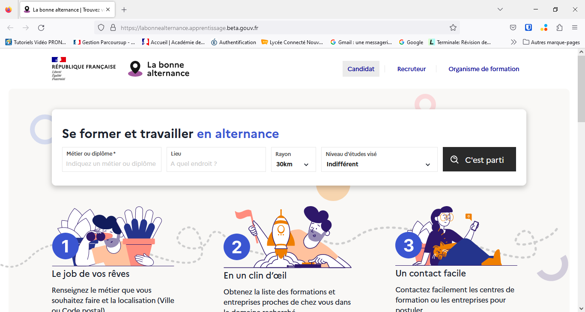Open the Google bookmark

pyautogui.click(x=411, y=42)
